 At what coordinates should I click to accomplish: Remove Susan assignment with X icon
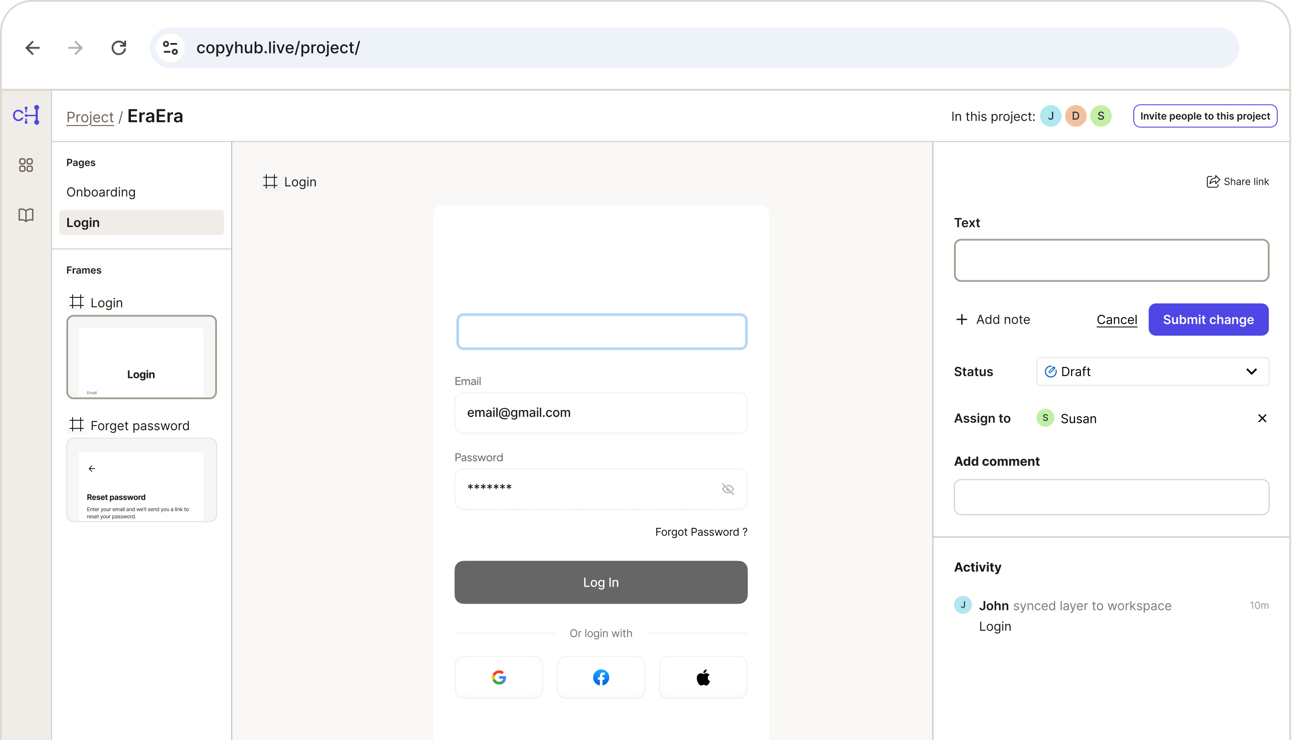(x=1262, y=418)
